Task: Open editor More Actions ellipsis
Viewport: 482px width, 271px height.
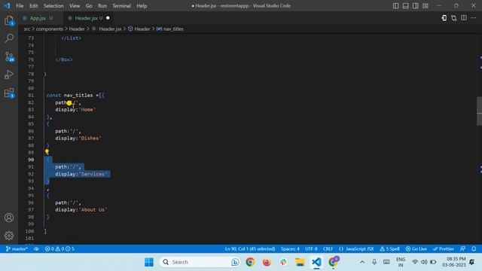Action: 474,18
